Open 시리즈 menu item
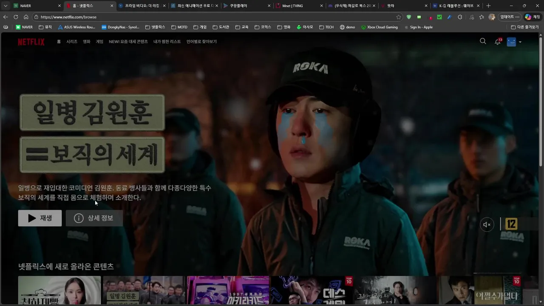 (x=72, y=42)
